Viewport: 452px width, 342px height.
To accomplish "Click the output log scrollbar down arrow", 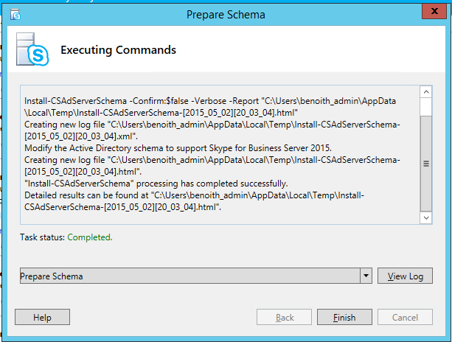I will pos(425,217).
